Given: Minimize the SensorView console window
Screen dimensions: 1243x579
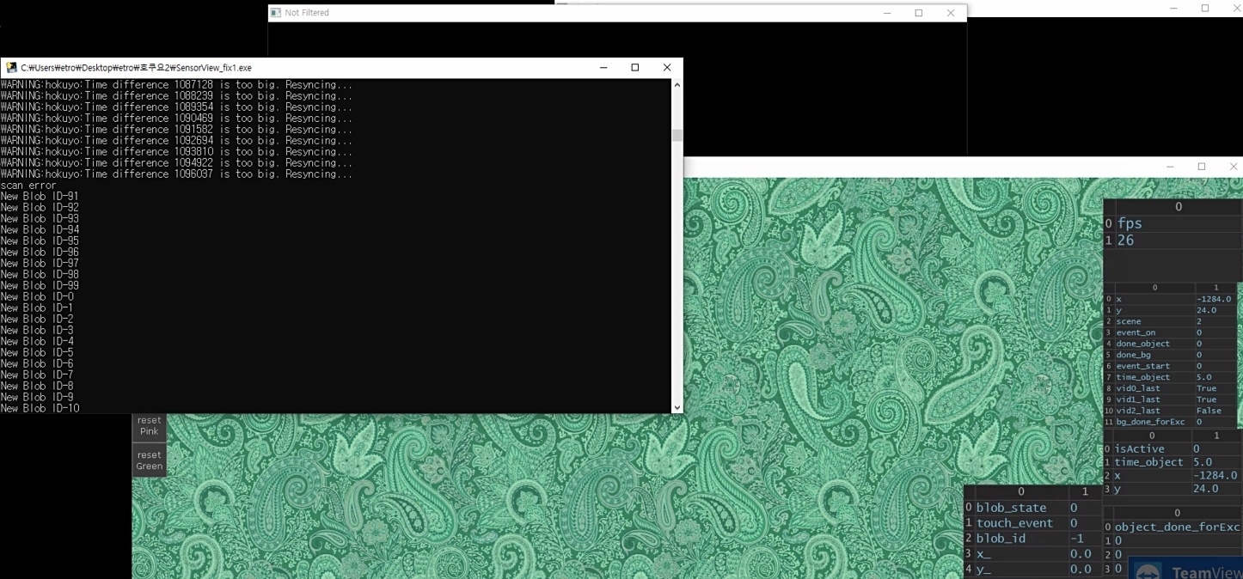Looking at the screenshot, I should click(x=603, y=68).
